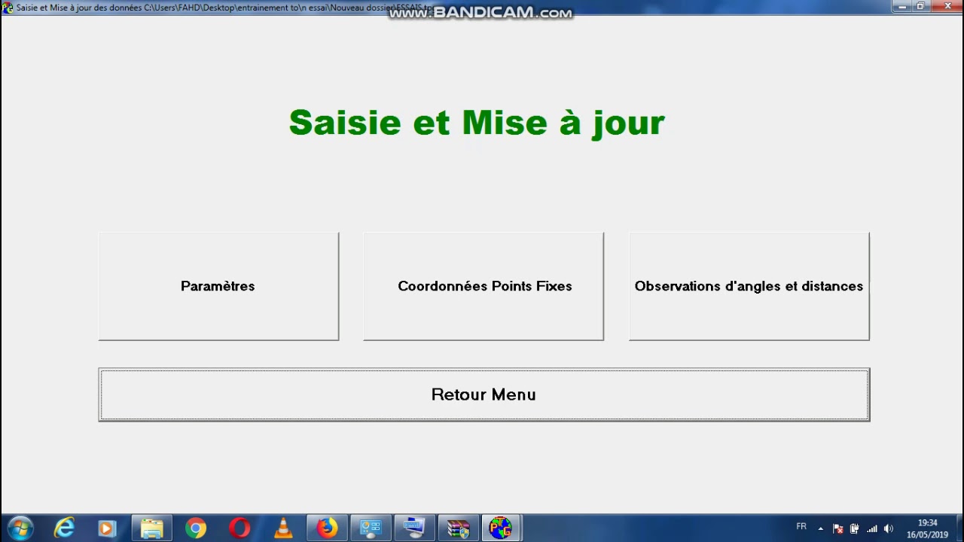Click the FR language indicator

tap(801, 527)
